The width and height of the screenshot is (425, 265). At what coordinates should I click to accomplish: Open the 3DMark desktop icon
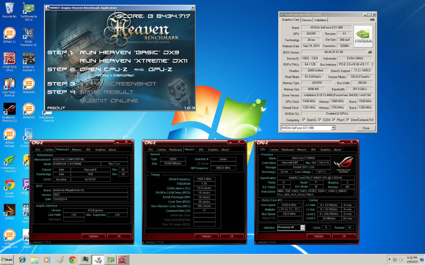pos(9,212)
